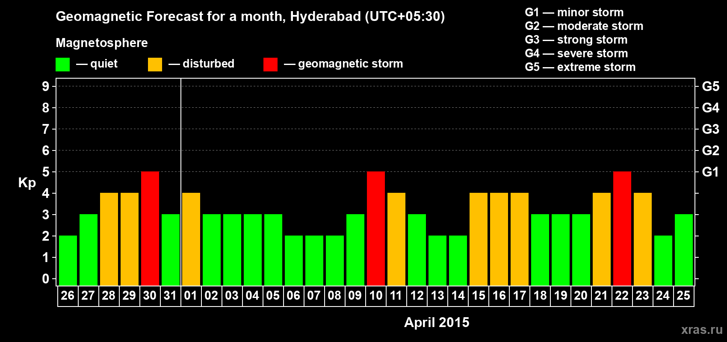Click date label 09 on the axis
The height and width of the screenshot is (342, 727).
[x=355, y=295]
